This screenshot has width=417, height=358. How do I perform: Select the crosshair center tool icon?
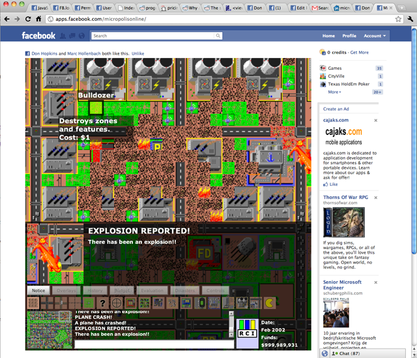[117, 303]
